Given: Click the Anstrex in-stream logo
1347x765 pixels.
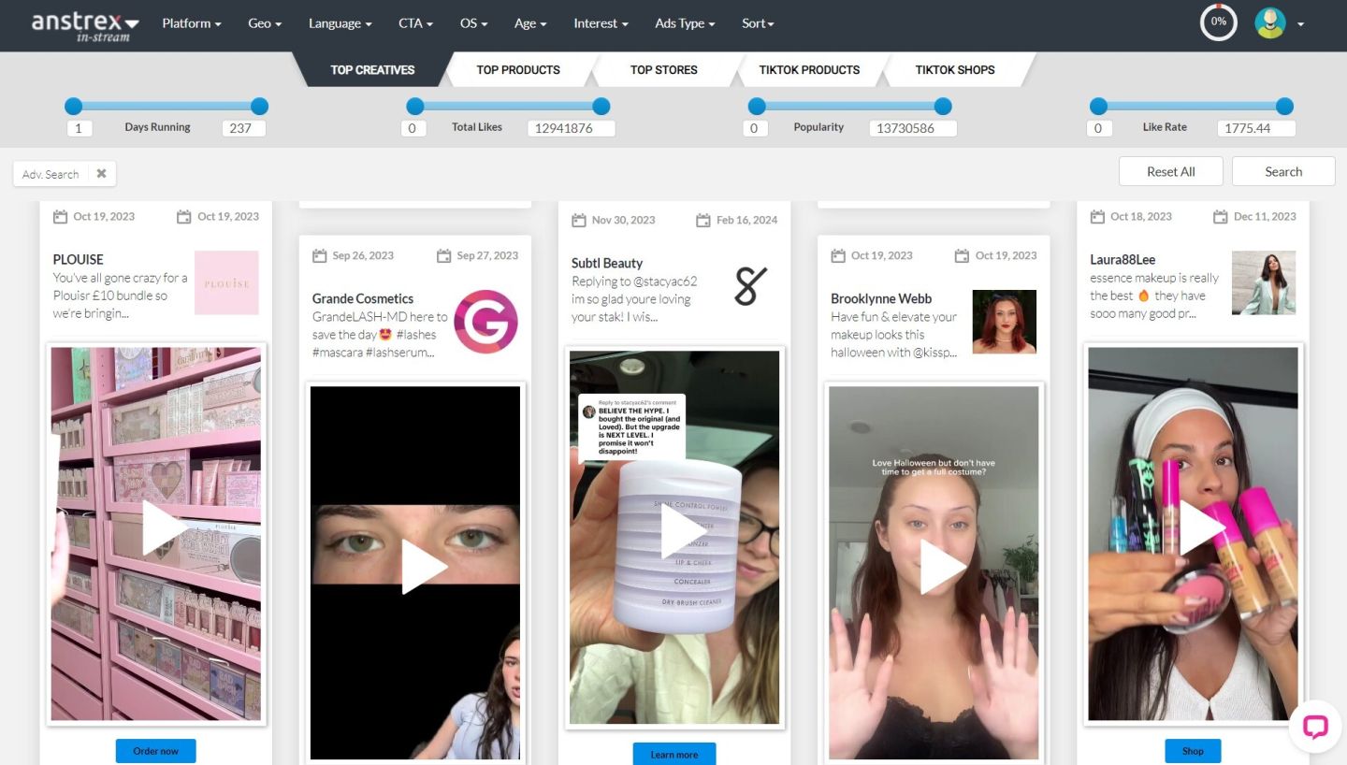Looking at the screenshot, I should (84, 24).
